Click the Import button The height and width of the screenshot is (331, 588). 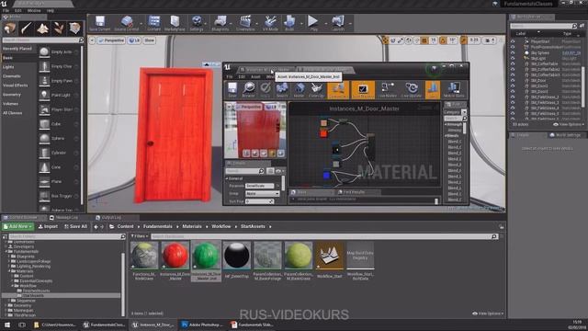pos(49,226)
